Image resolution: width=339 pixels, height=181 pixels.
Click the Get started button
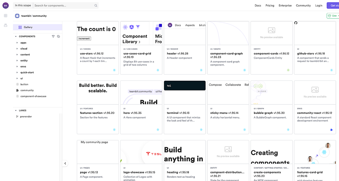coord(333,5)
